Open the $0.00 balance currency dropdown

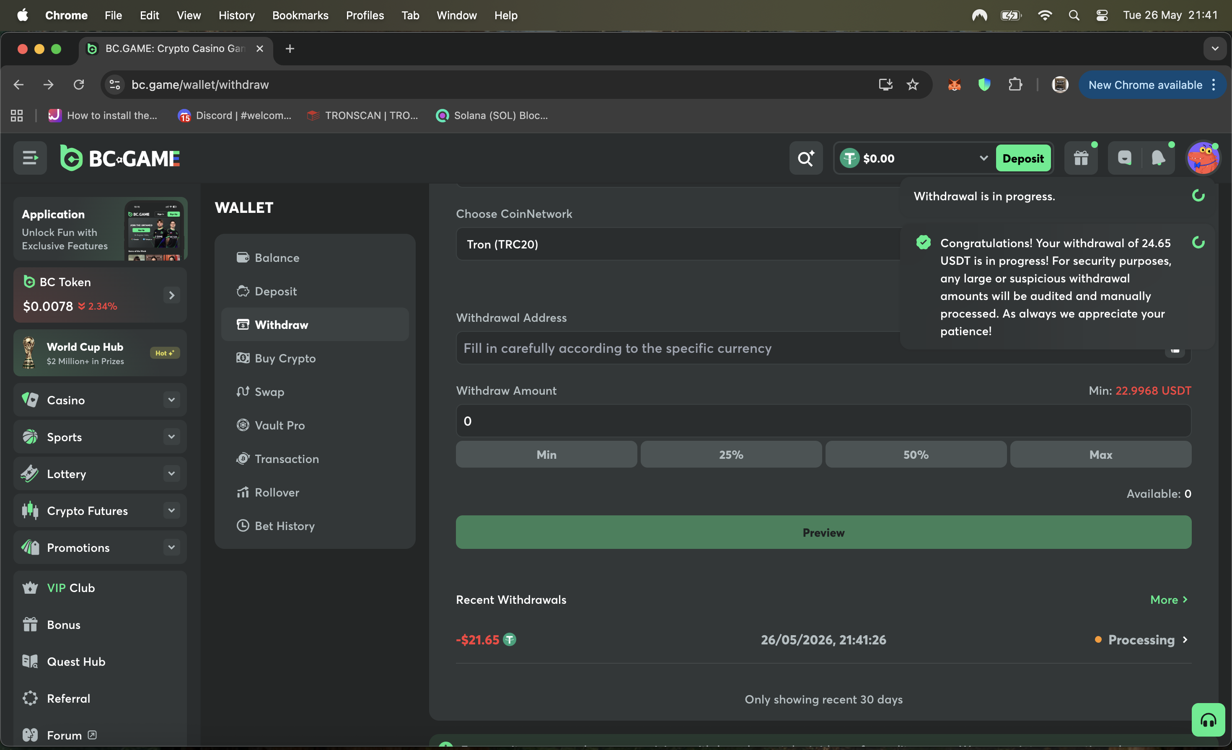pos(914,158)
